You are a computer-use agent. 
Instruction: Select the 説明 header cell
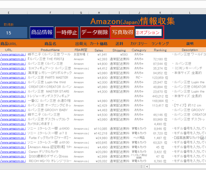click(x=190, y=44)
